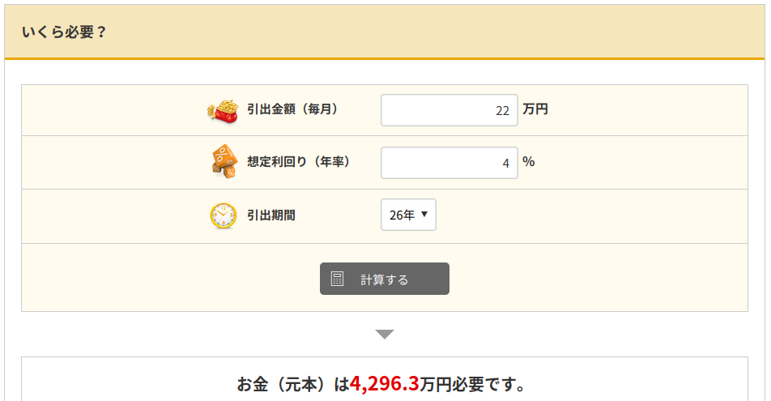Click the 引出金額（毎月）label
Image resolution: width=771 pixels, height=401 pixels.
point(292,109)
